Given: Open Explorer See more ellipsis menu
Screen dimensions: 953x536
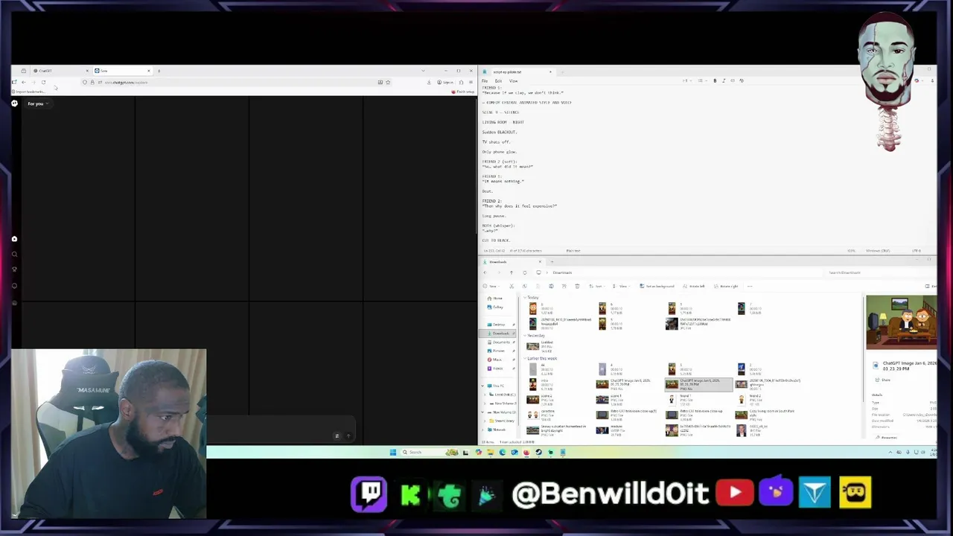Looking at the screenshot, I should [750, 287].
